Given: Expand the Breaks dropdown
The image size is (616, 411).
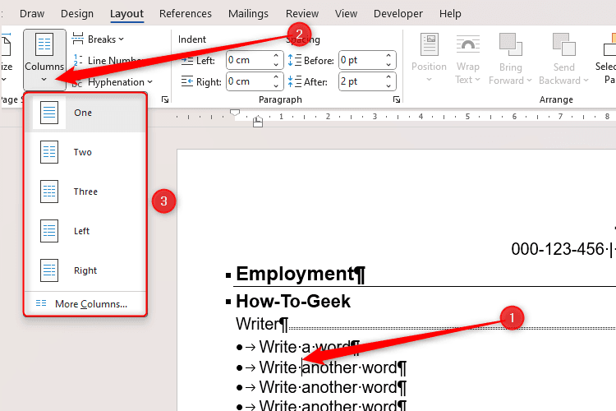Looking at the screenshot, I should 99,39.
